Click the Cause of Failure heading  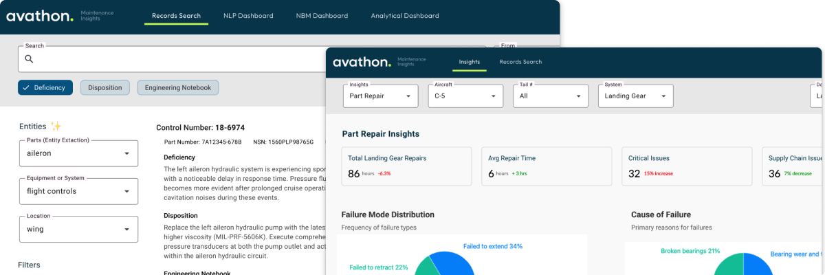(x=661, y=214)
